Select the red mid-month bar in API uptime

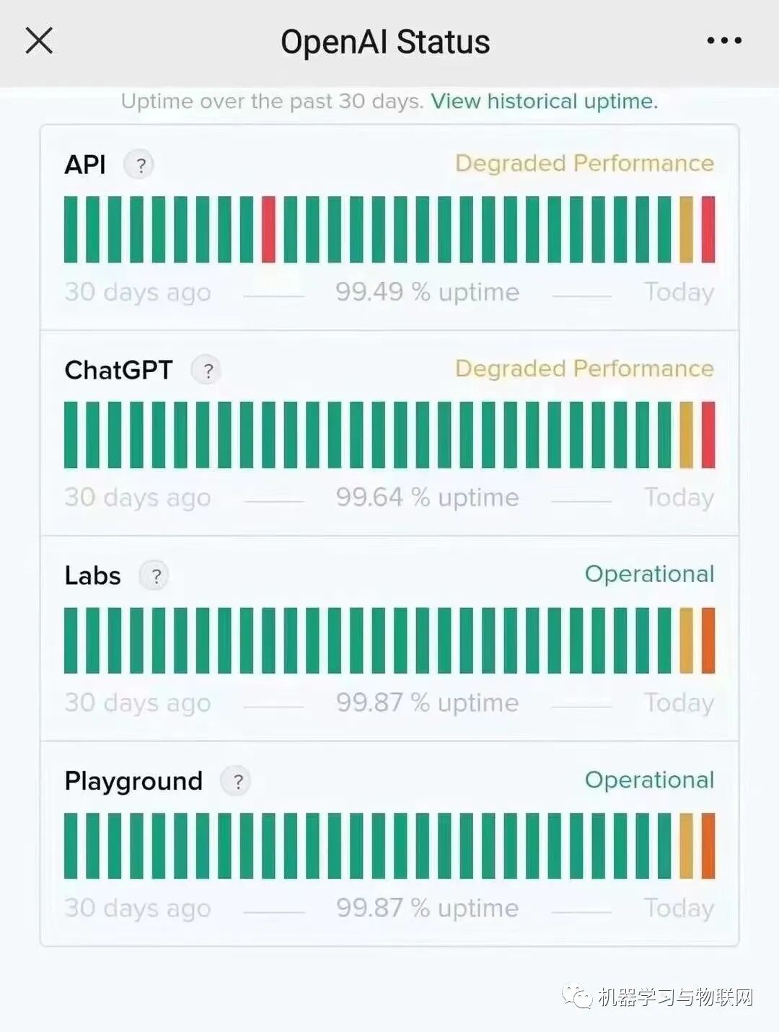pos(268,229)
